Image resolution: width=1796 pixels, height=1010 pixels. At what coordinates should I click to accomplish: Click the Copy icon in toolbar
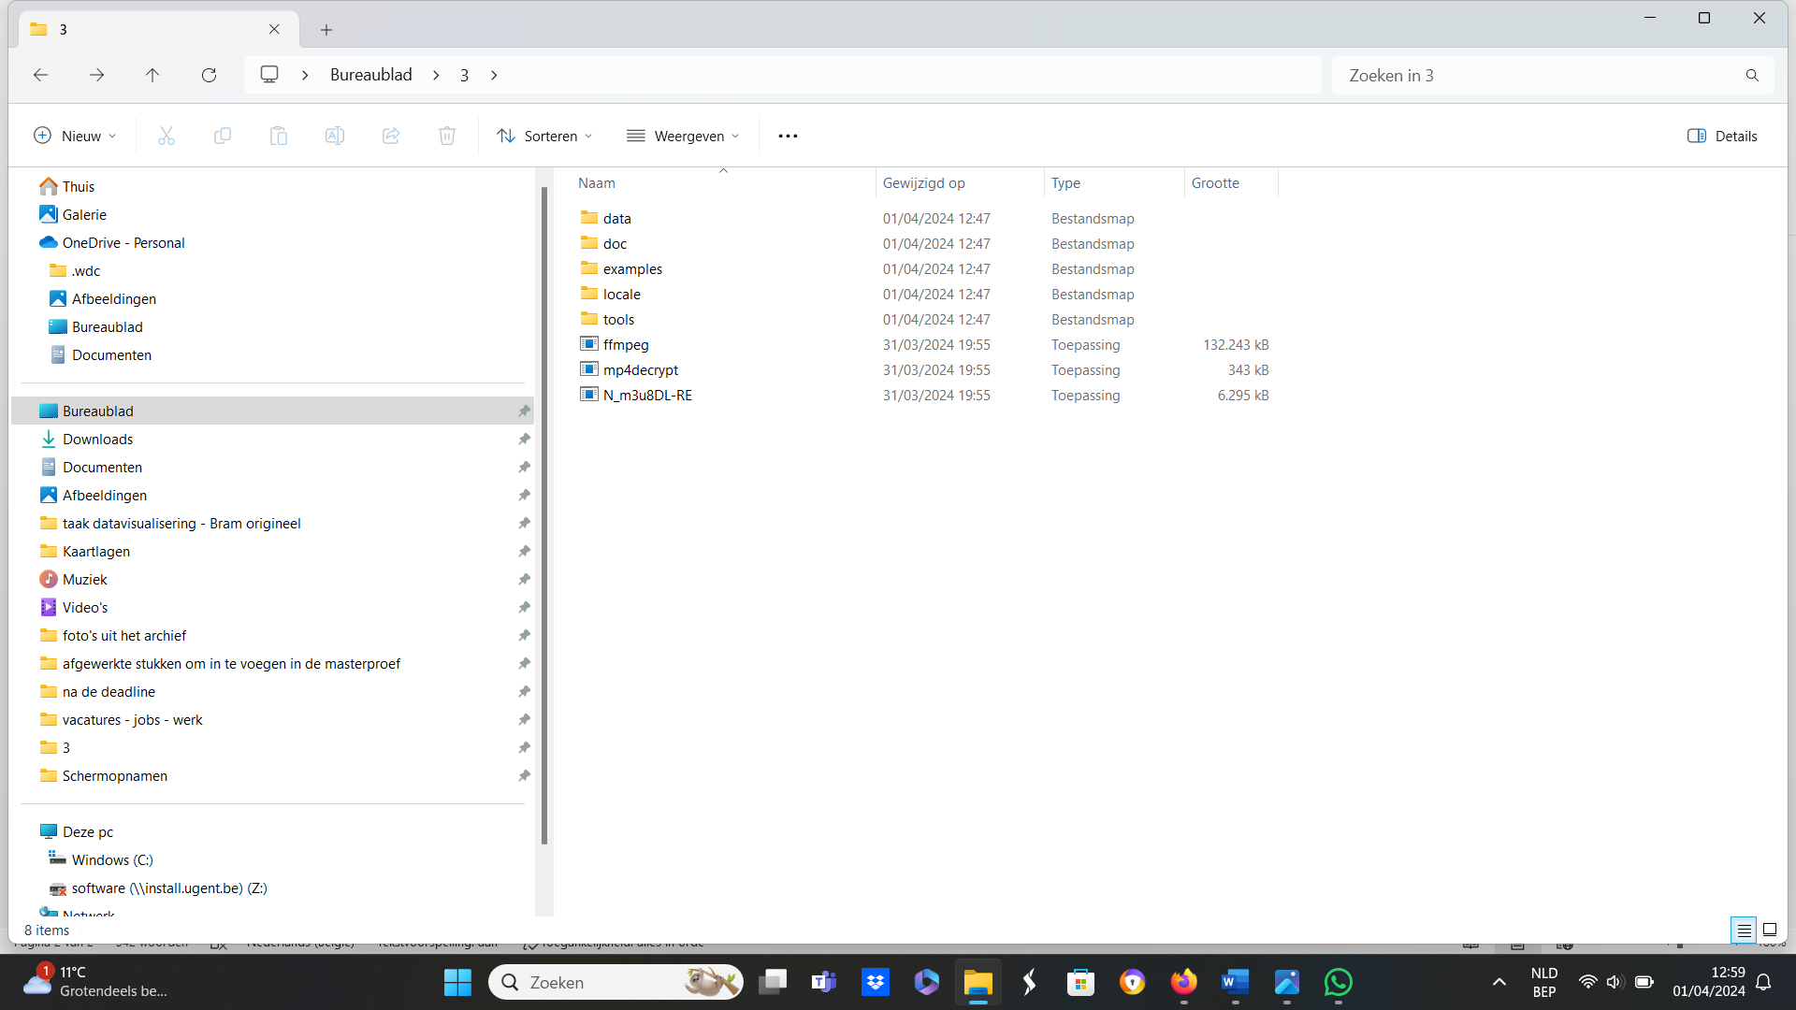pos(223,137)
